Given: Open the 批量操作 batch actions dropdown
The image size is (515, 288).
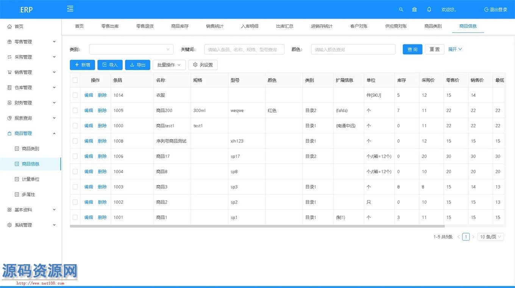Looking at the screenshot, I should click(169, 65).
